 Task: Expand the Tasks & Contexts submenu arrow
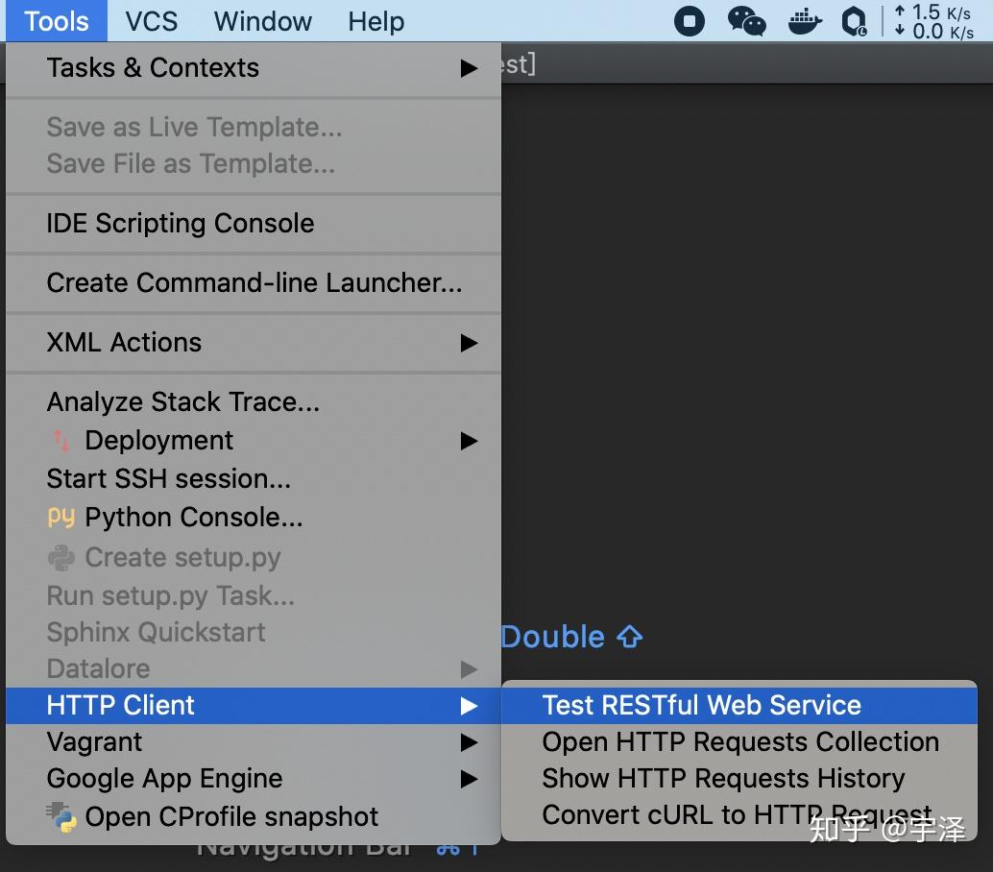point(469,68)
